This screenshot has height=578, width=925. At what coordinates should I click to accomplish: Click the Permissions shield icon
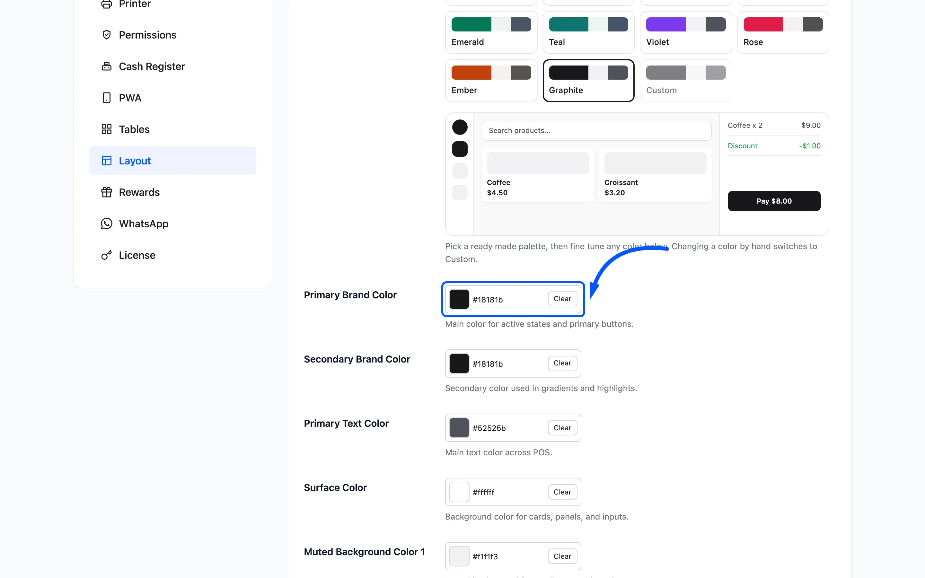point(106,35)
